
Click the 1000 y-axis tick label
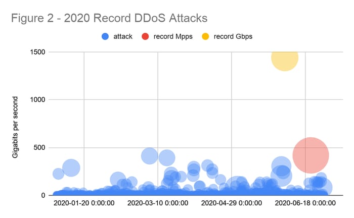[37, 100]
